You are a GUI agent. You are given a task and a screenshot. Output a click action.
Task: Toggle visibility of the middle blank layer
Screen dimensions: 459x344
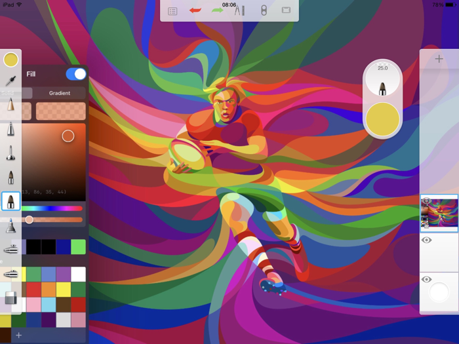426,240
